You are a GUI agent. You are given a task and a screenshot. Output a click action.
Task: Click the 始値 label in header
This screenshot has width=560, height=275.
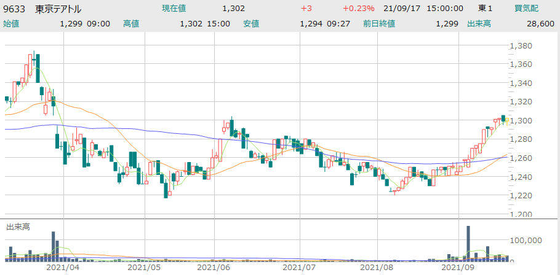(x=12, y=24)
